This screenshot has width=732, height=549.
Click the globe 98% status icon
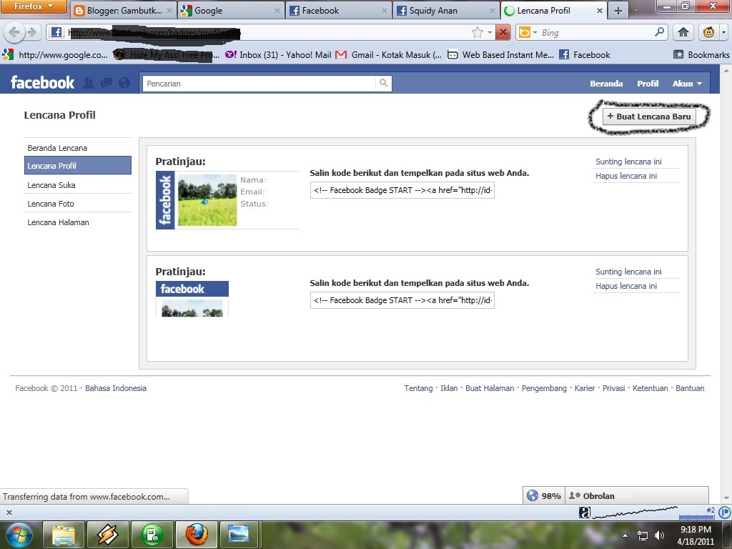pos(533,495)
